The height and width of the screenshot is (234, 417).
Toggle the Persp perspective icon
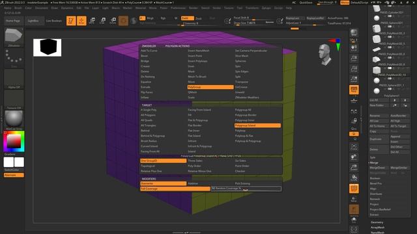(354, 90)
